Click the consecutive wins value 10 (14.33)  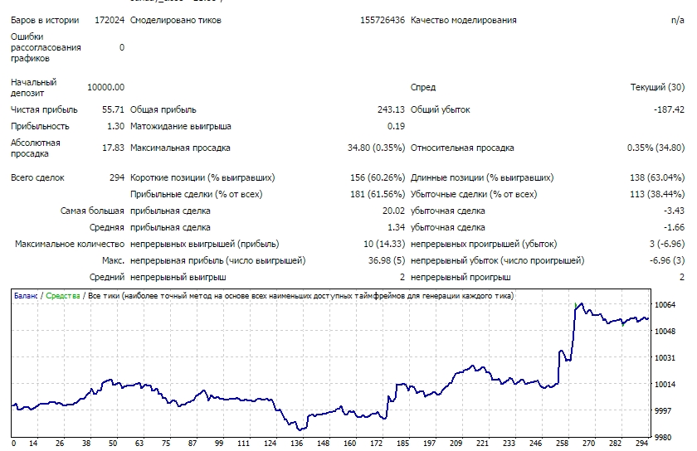coord(384,244)
